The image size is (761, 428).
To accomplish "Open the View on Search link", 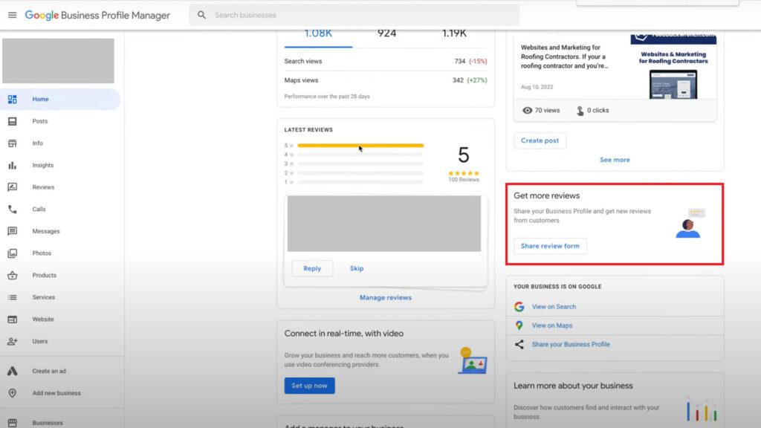I will (554, 307).
